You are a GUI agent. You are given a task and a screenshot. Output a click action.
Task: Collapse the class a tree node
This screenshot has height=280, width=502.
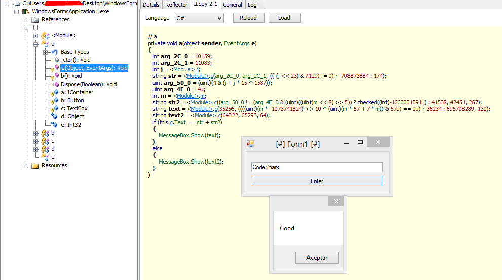coord(36,44)
